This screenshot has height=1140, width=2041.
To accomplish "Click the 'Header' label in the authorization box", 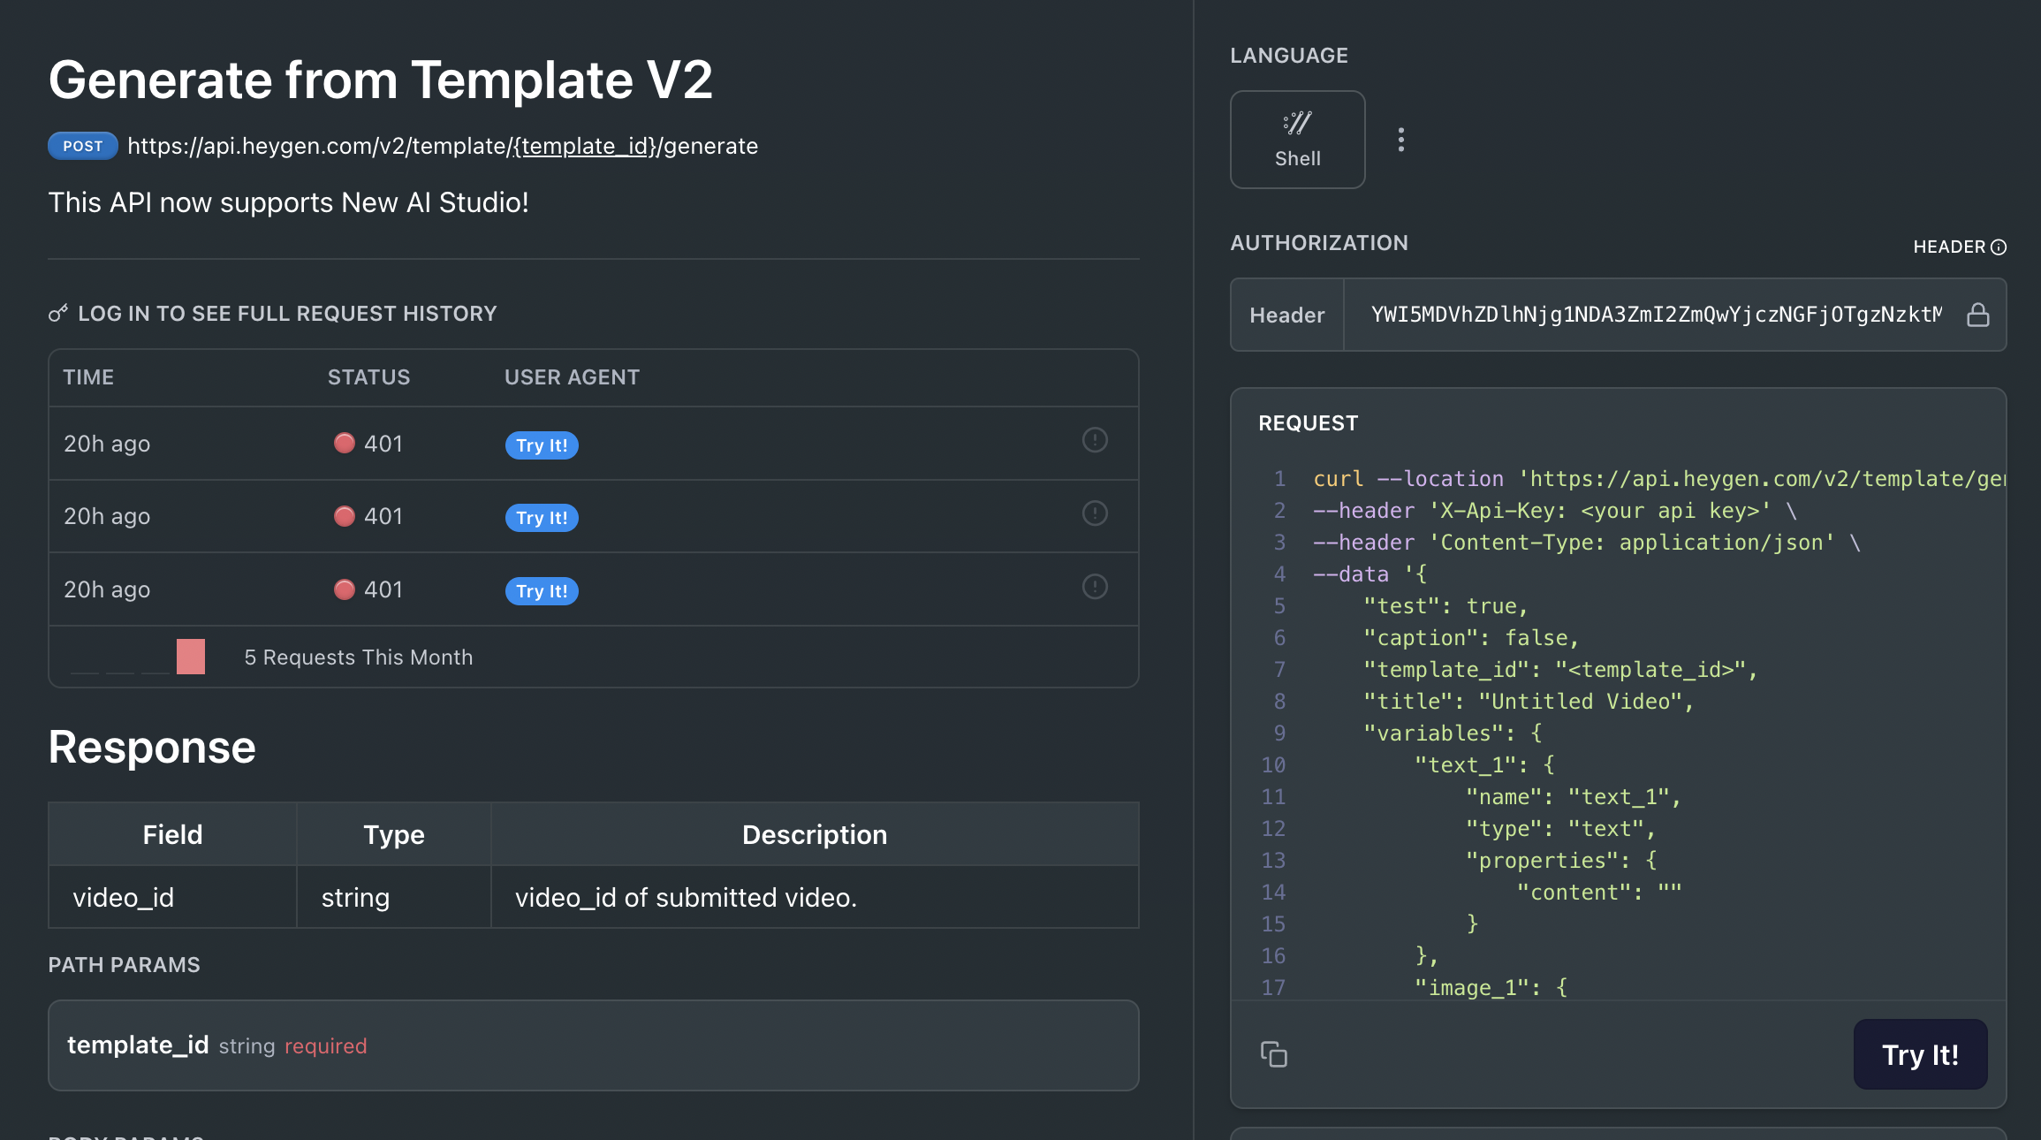I will coord(1287,315).
